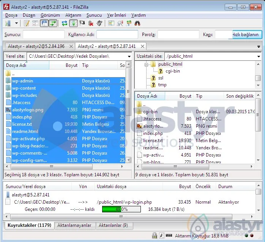The image size is (265, 242).
Task: Collapse the public_html tree node
Action: 147,65
